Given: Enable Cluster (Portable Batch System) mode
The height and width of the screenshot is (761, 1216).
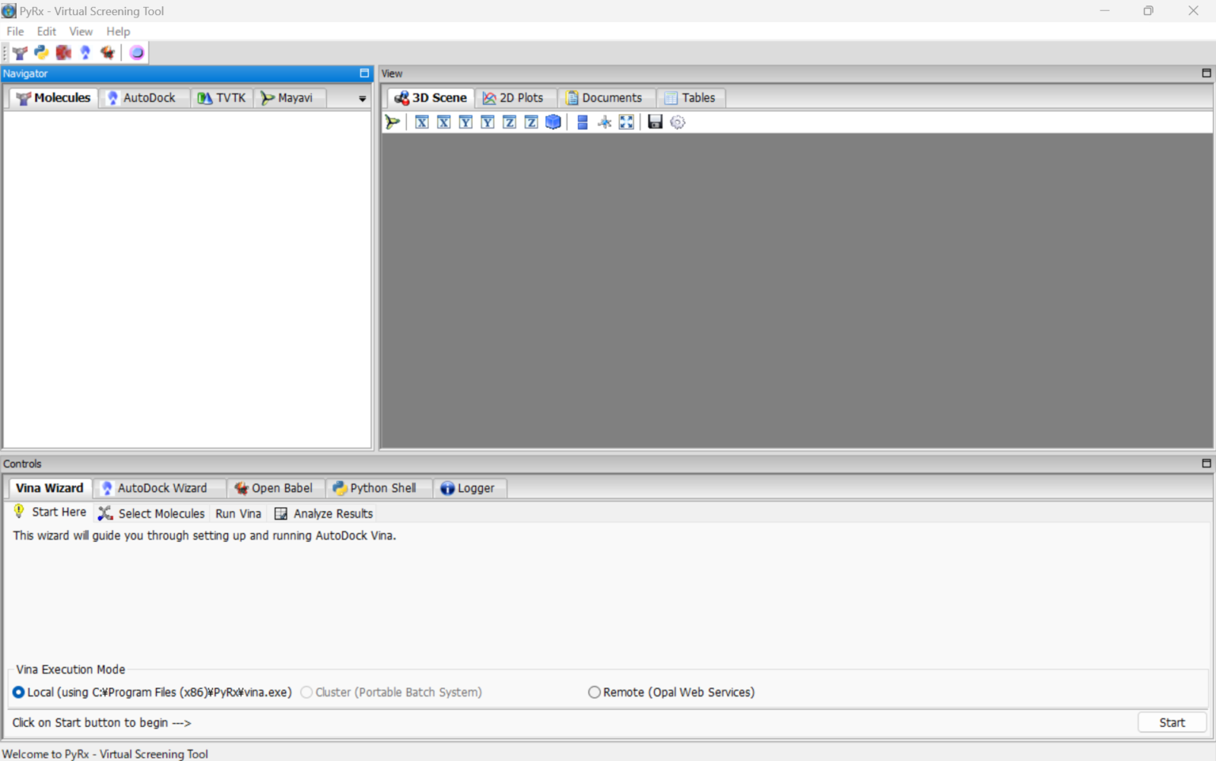Looking at the screenshot, I should coord(306,692).
